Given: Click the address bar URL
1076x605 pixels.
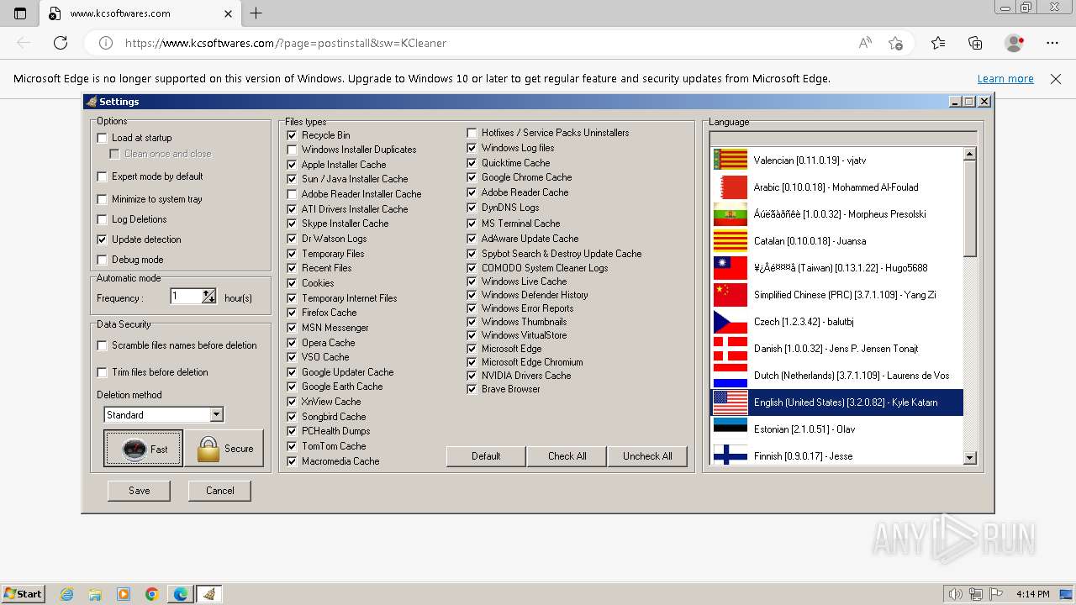Looking at the screenshot, I should pyautogui.click(x=286, y=43).
